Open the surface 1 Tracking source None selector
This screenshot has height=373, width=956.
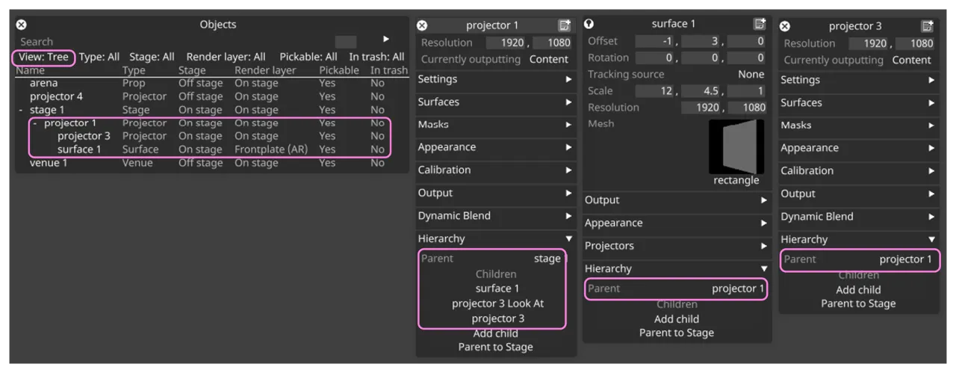[x=751, y=74]
